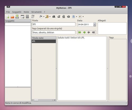Select the lffl note in Titolo note list

[44, 41]
